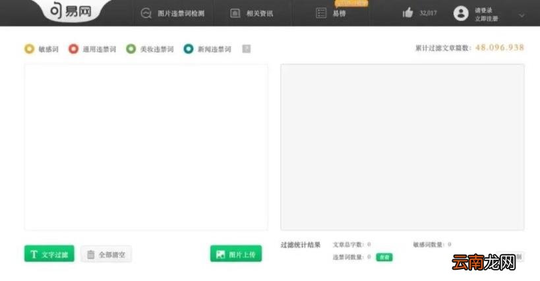Click 请登录 login link
This screenshot has width=540, height=281.
[x=483, y=10]
